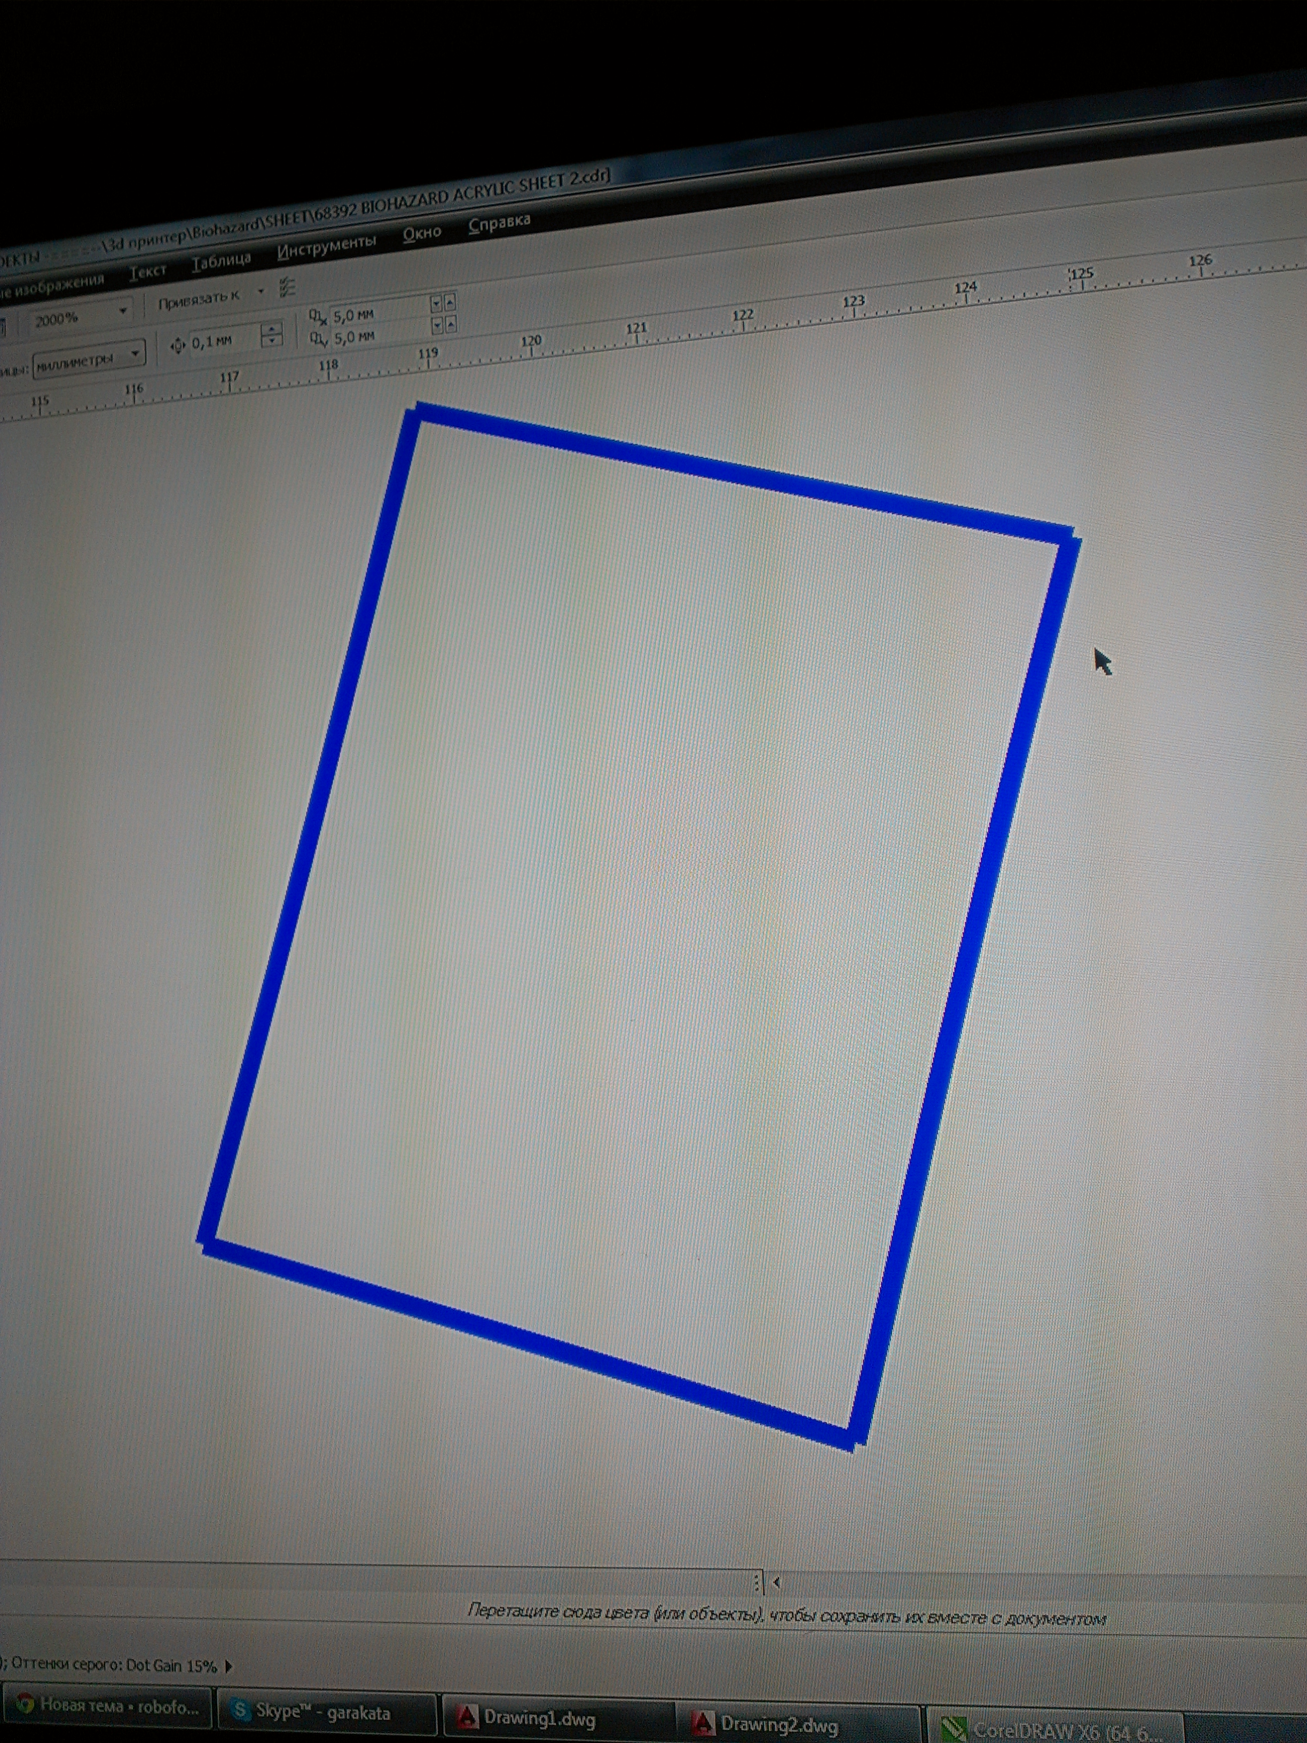Open the Справка help menu
The width and height of the screenshot is (1307, 1743).
click(x=499, y=224)
